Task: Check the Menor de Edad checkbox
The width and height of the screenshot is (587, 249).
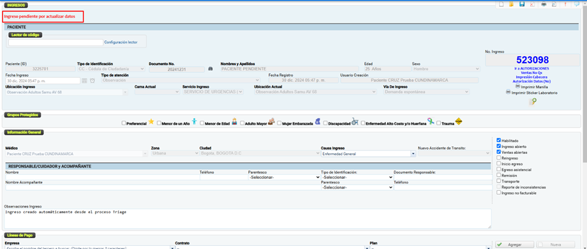Action: click(202, 123)
